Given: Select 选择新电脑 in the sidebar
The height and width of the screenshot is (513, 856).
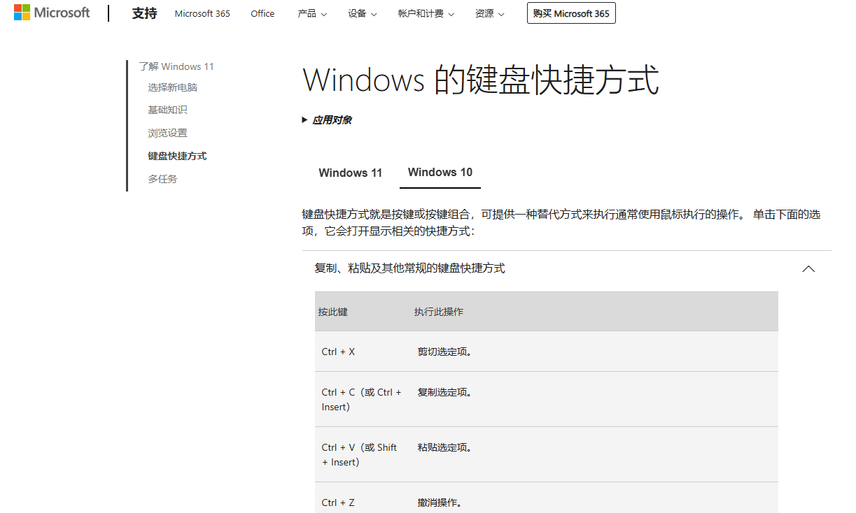Looking at the screenshot, I should pyautogui.click(x=172, y=87).
